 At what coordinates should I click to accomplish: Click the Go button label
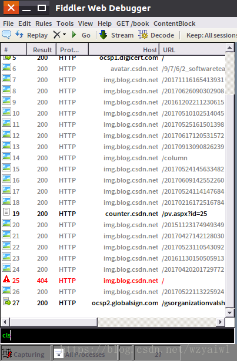pos(86,35)
